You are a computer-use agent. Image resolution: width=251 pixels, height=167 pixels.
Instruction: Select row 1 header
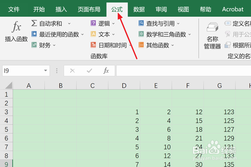click(6, 94)
